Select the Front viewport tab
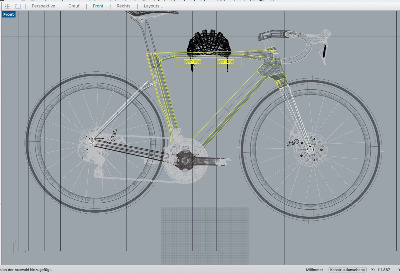Image resolution: width=400 pixels, height=274 pixels. 98,6
